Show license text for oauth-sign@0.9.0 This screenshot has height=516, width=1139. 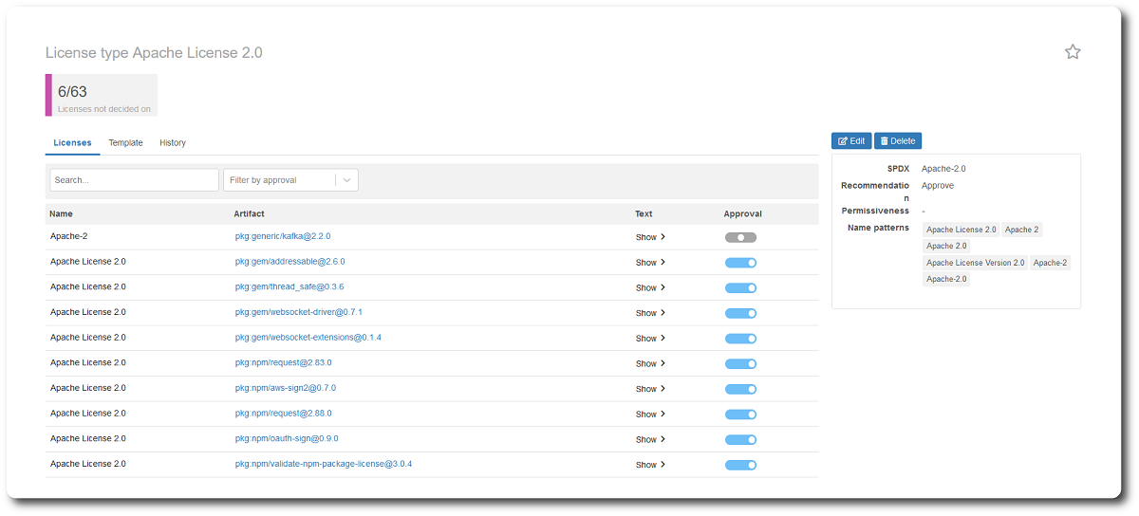650,439
